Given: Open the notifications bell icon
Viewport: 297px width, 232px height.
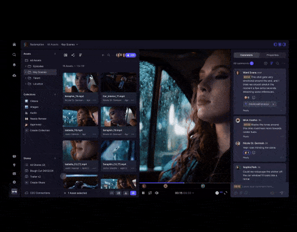Looking at the screenshot, I should coord(14,65).
